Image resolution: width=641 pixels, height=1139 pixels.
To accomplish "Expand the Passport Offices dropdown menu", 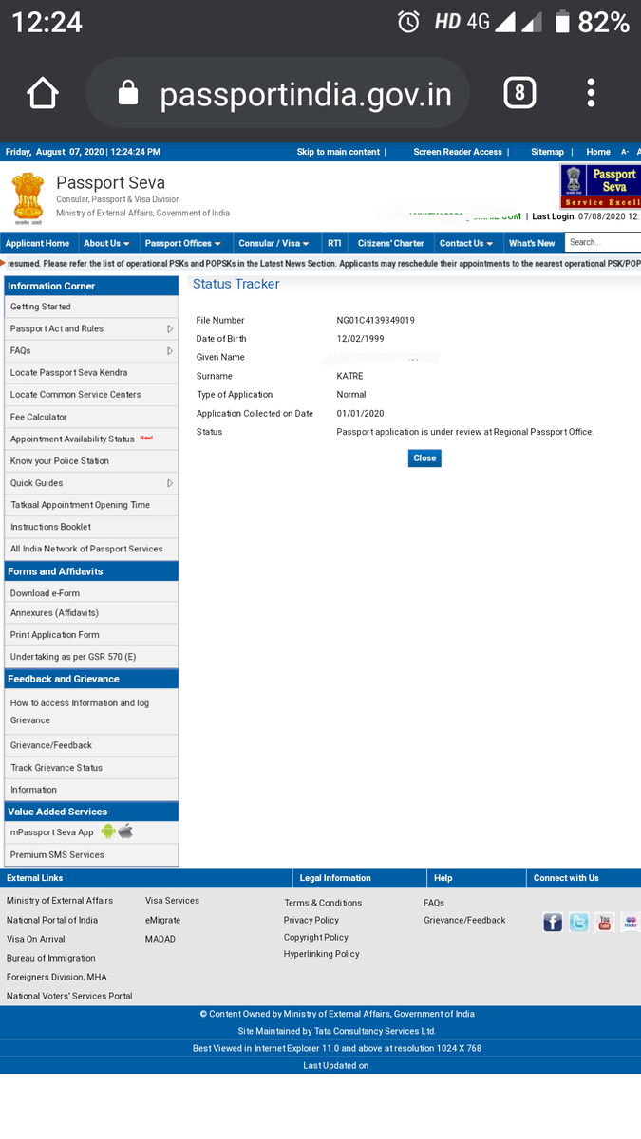I will [183, 243].
